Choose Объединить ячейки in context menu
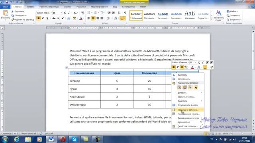 (188, 105)
